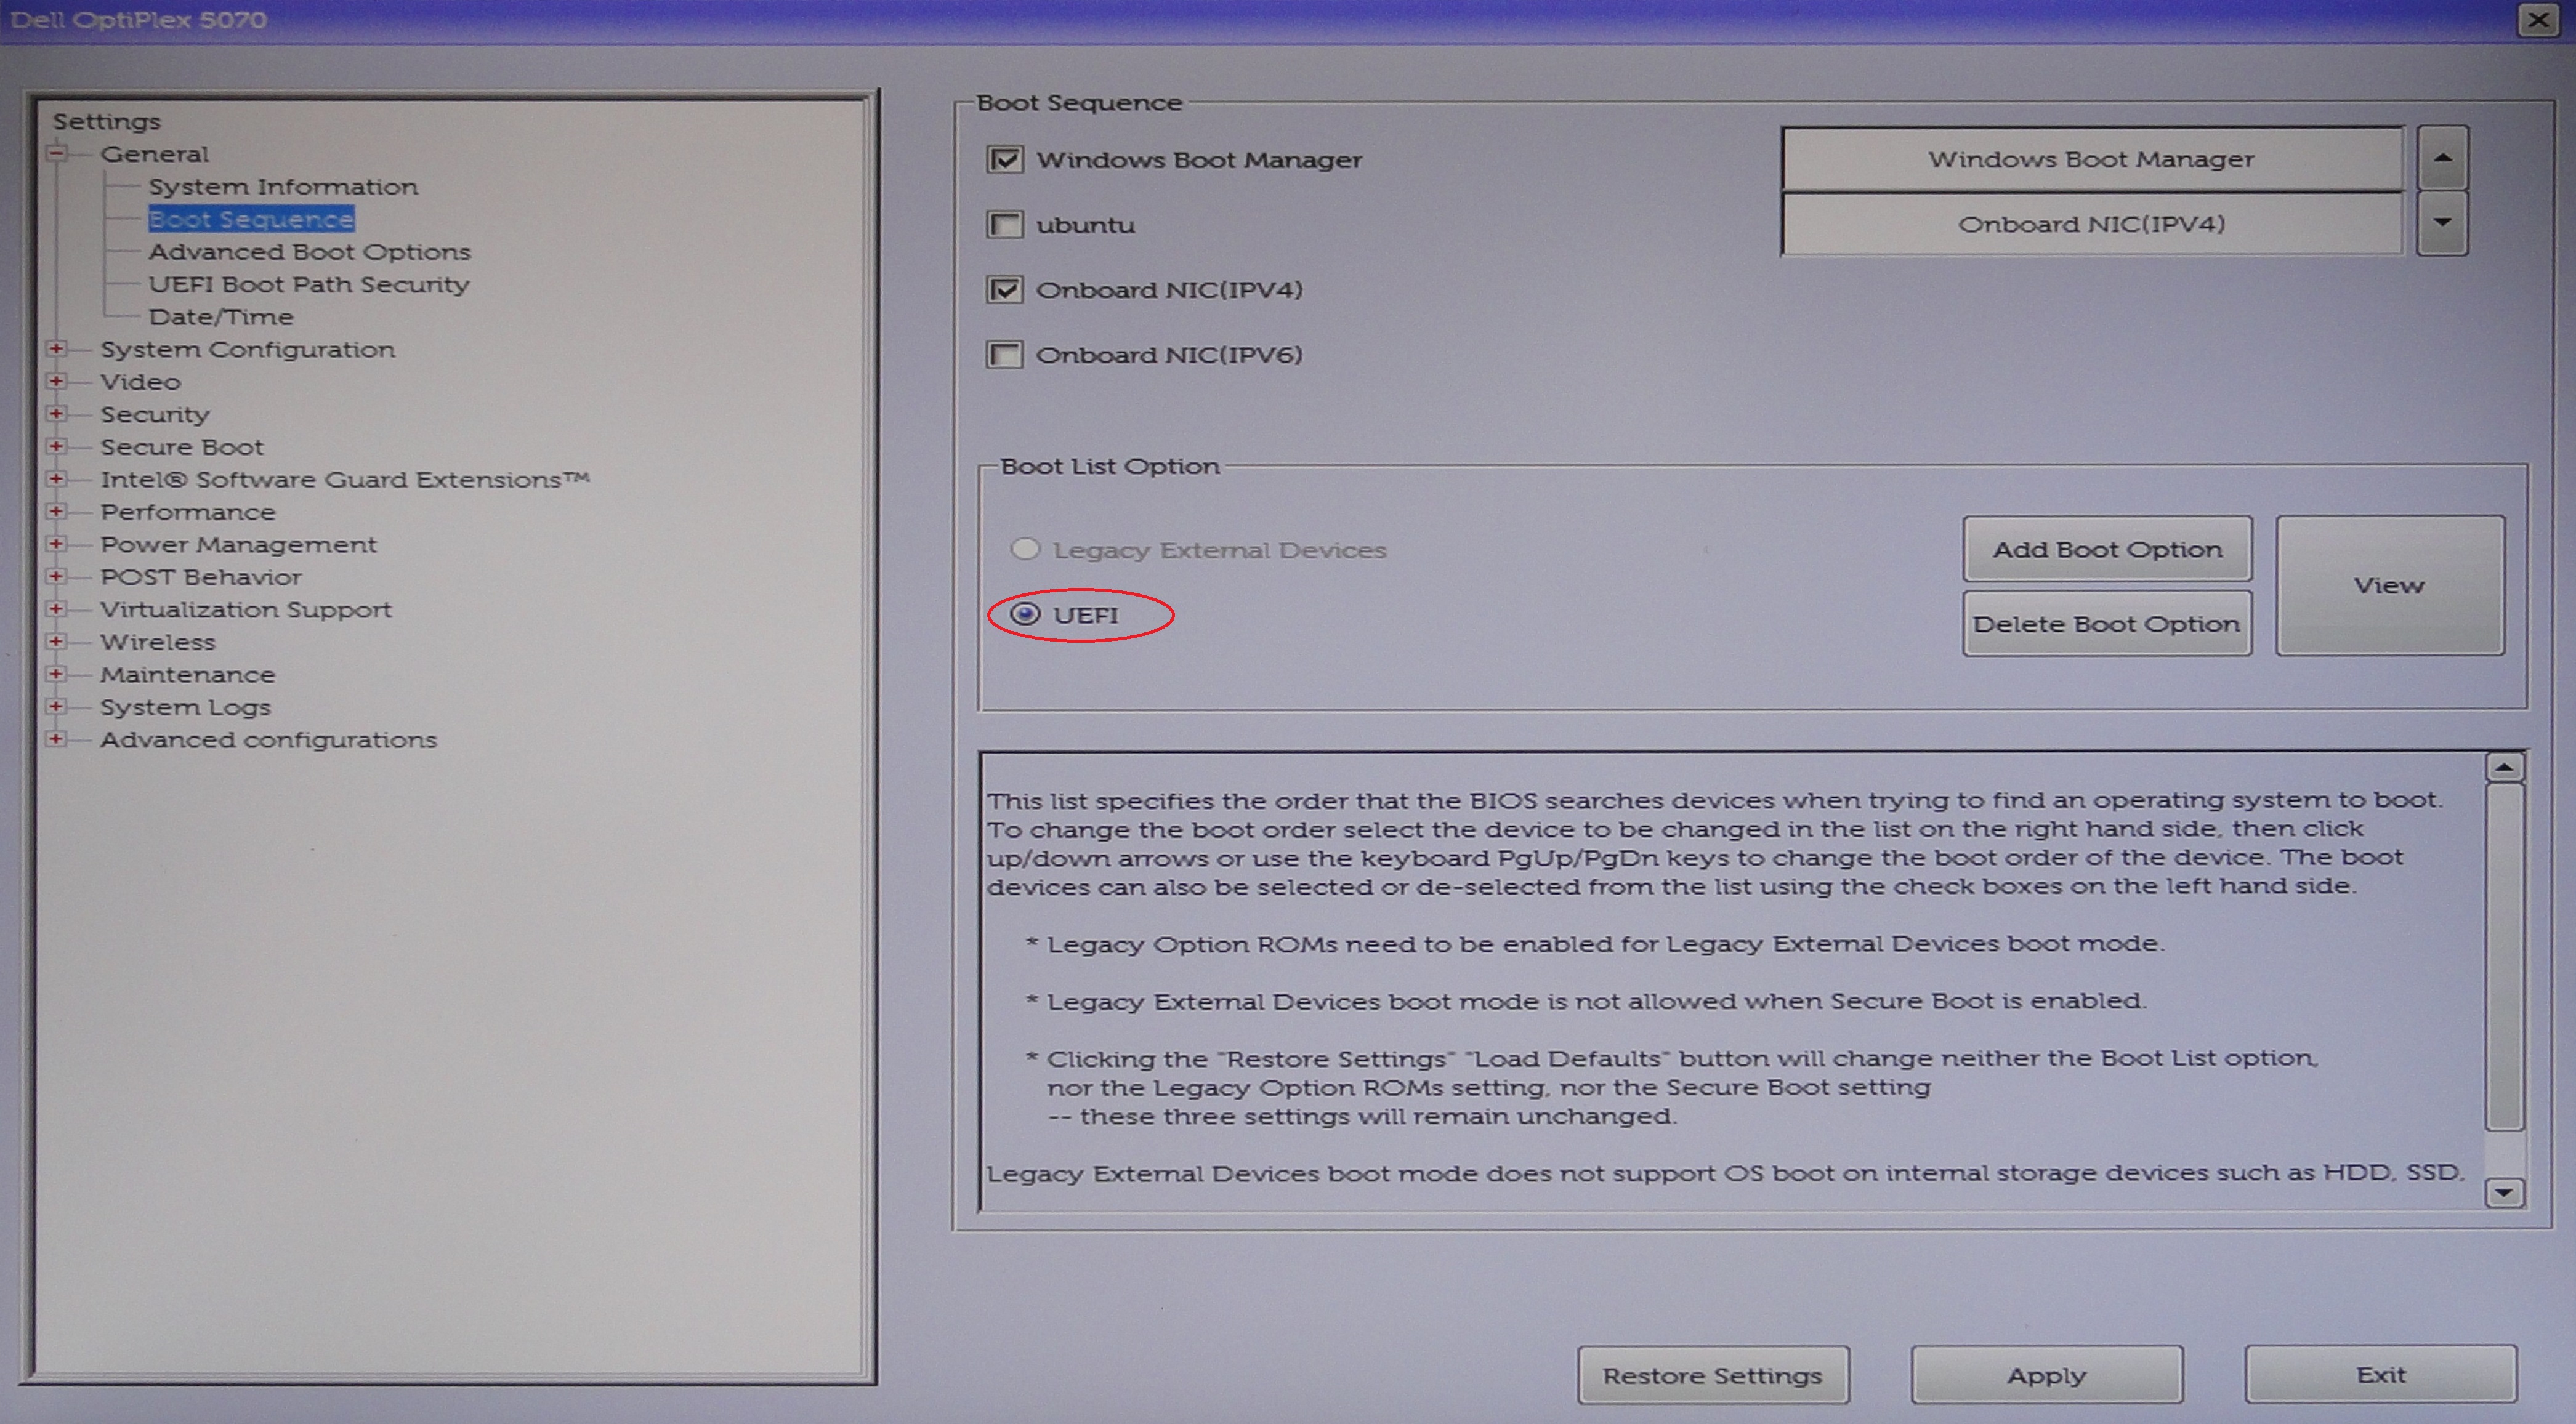Click the View button
Screen dimensions: 2576x1424
[x=2390, y=586]
